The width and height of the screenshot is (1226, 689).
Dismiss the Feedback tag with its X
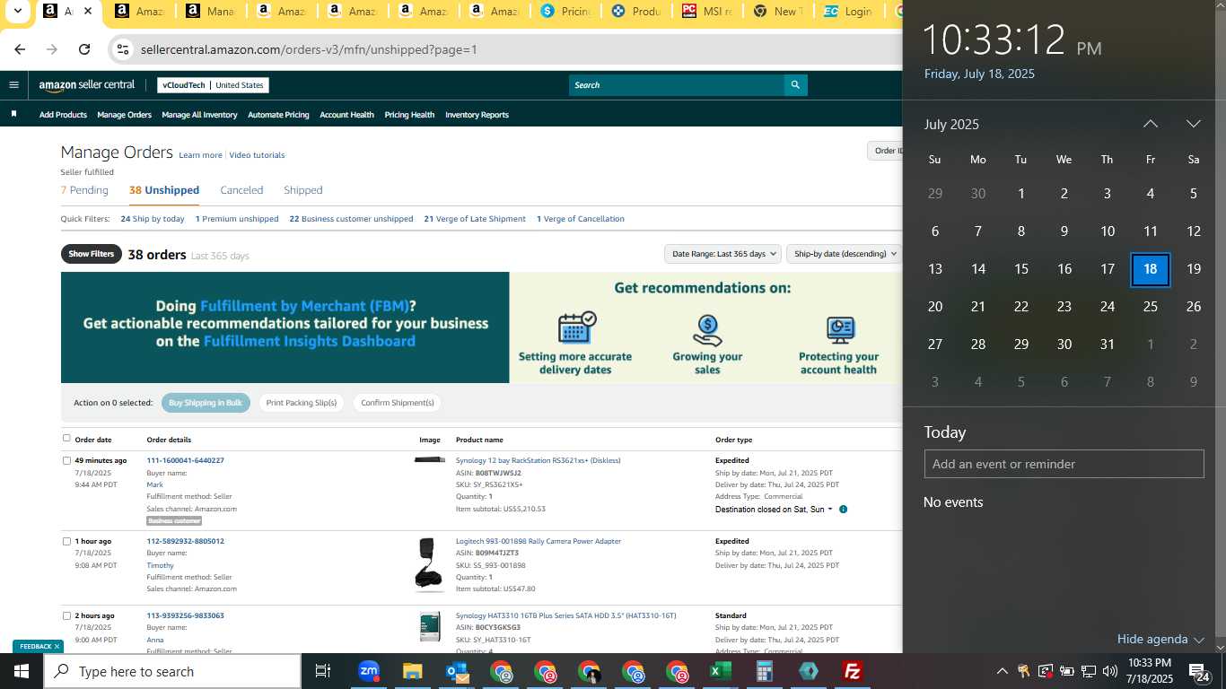(x=57, y=646)
